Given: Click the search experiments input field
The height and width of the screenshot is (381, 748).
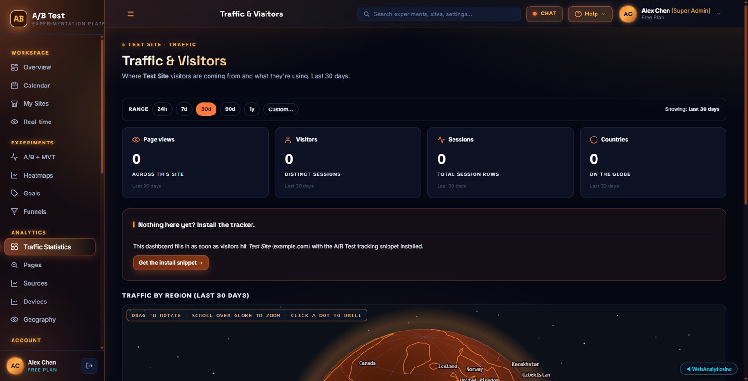Looking at the screenshot, I should (x=439, y=14).
